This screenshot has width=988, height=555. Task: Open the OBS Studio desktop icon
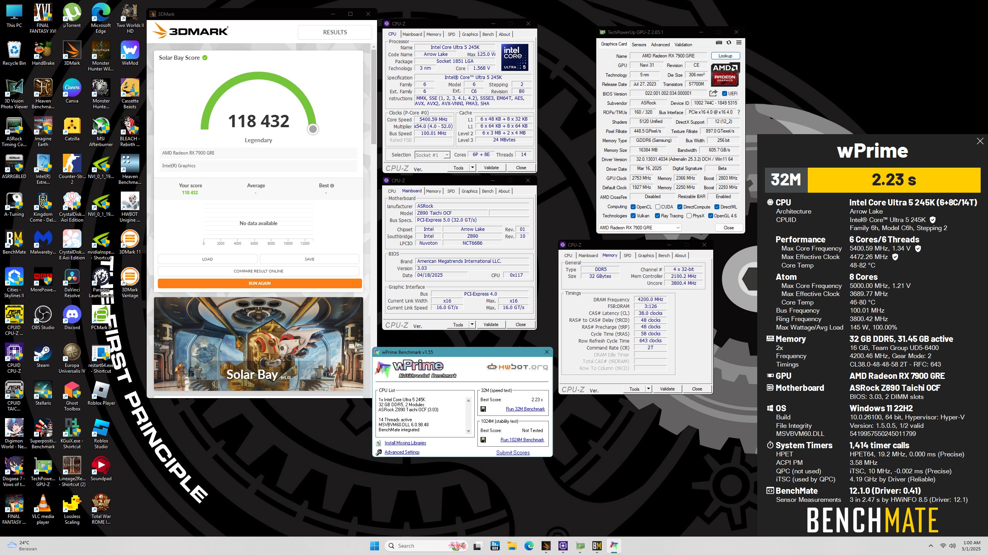point(43,318)
